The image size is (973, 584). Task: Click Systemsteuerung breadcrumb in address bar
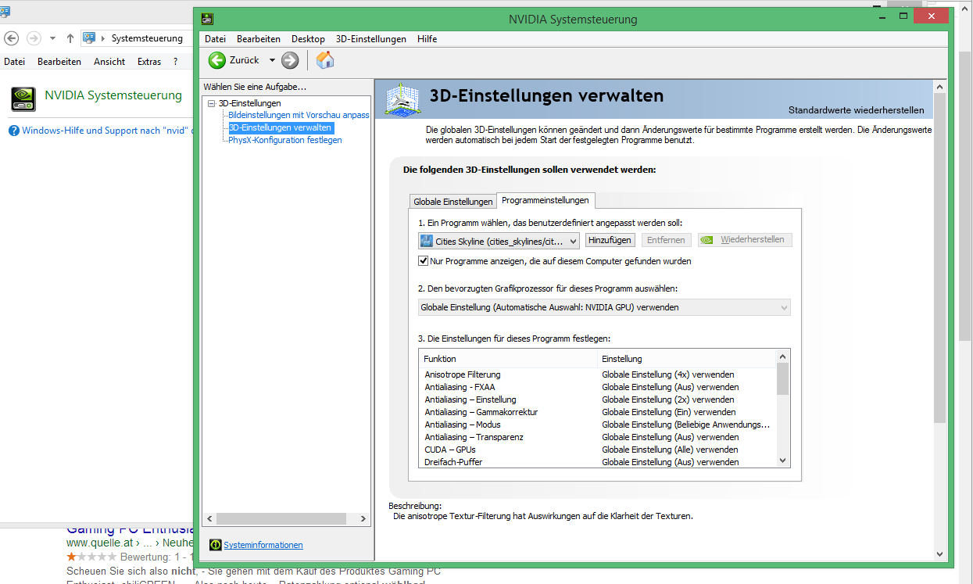pyautogui.click(x=147, y=38)
